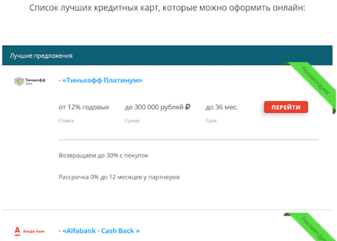Click the 'Срок' label
337x241 pixels.
pos(211,121)
